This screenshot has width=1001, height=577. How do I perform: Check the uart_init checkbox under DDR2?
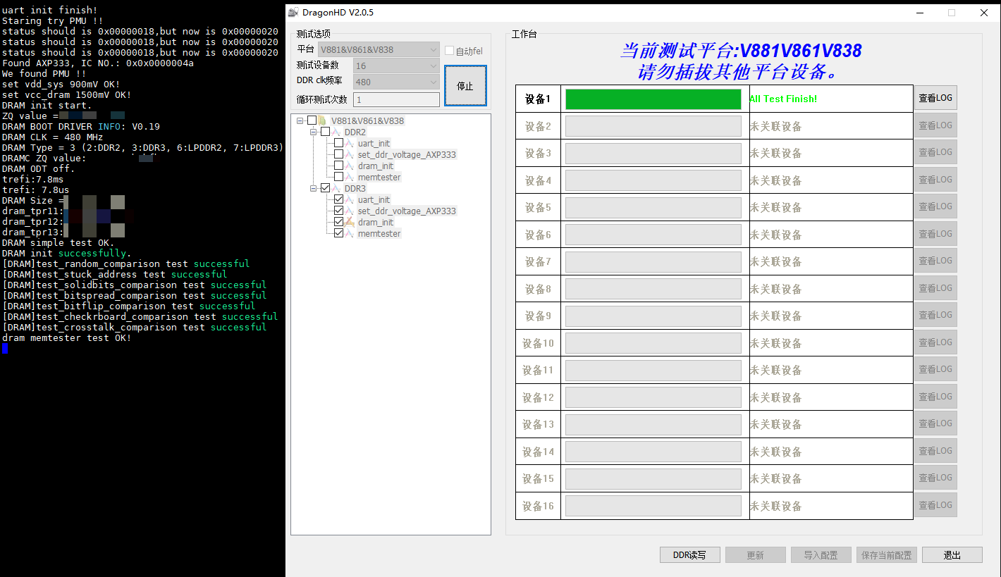(338, 143)
